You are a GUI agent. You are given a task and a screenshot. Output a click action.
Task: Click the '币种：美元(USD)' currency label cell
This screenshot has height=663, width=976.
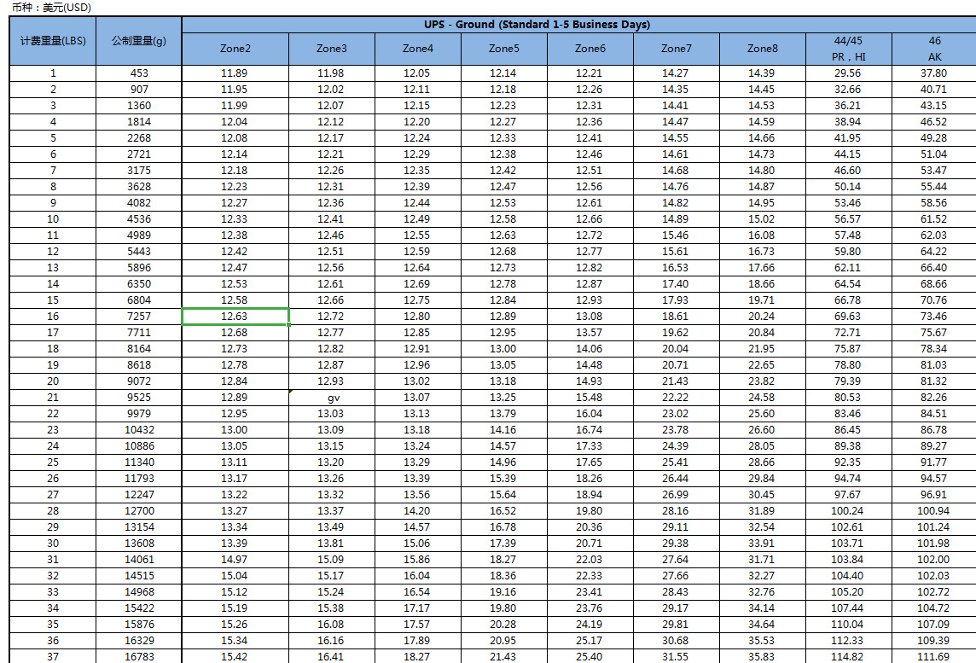pyautogui.click(x=51, y=7)
